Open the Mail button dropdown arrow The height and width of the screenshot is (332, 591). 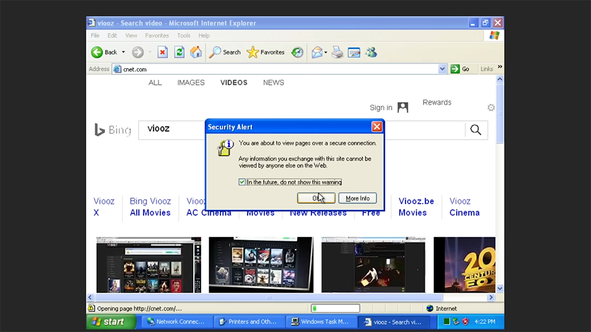pos(326,52)
